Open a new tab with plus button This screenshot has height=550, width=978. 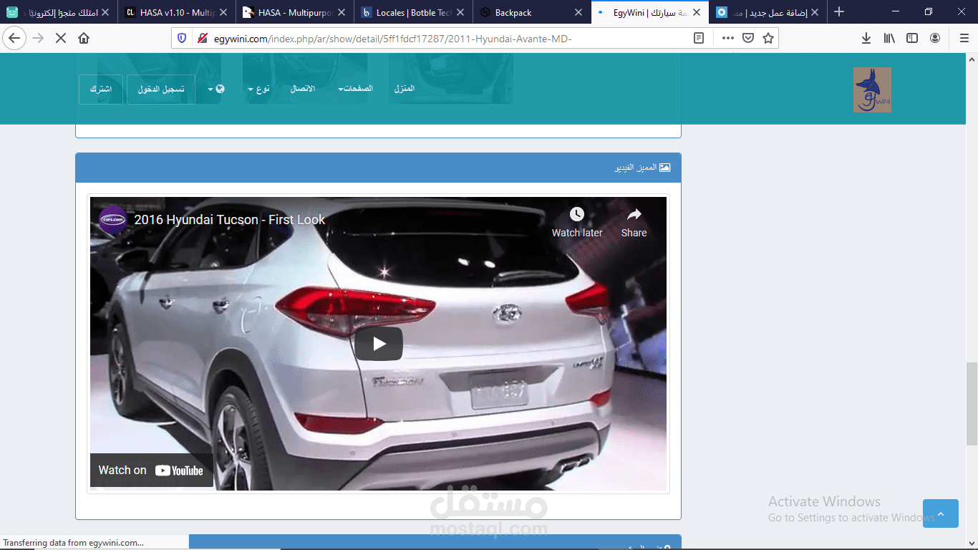(x=839, y=12)
